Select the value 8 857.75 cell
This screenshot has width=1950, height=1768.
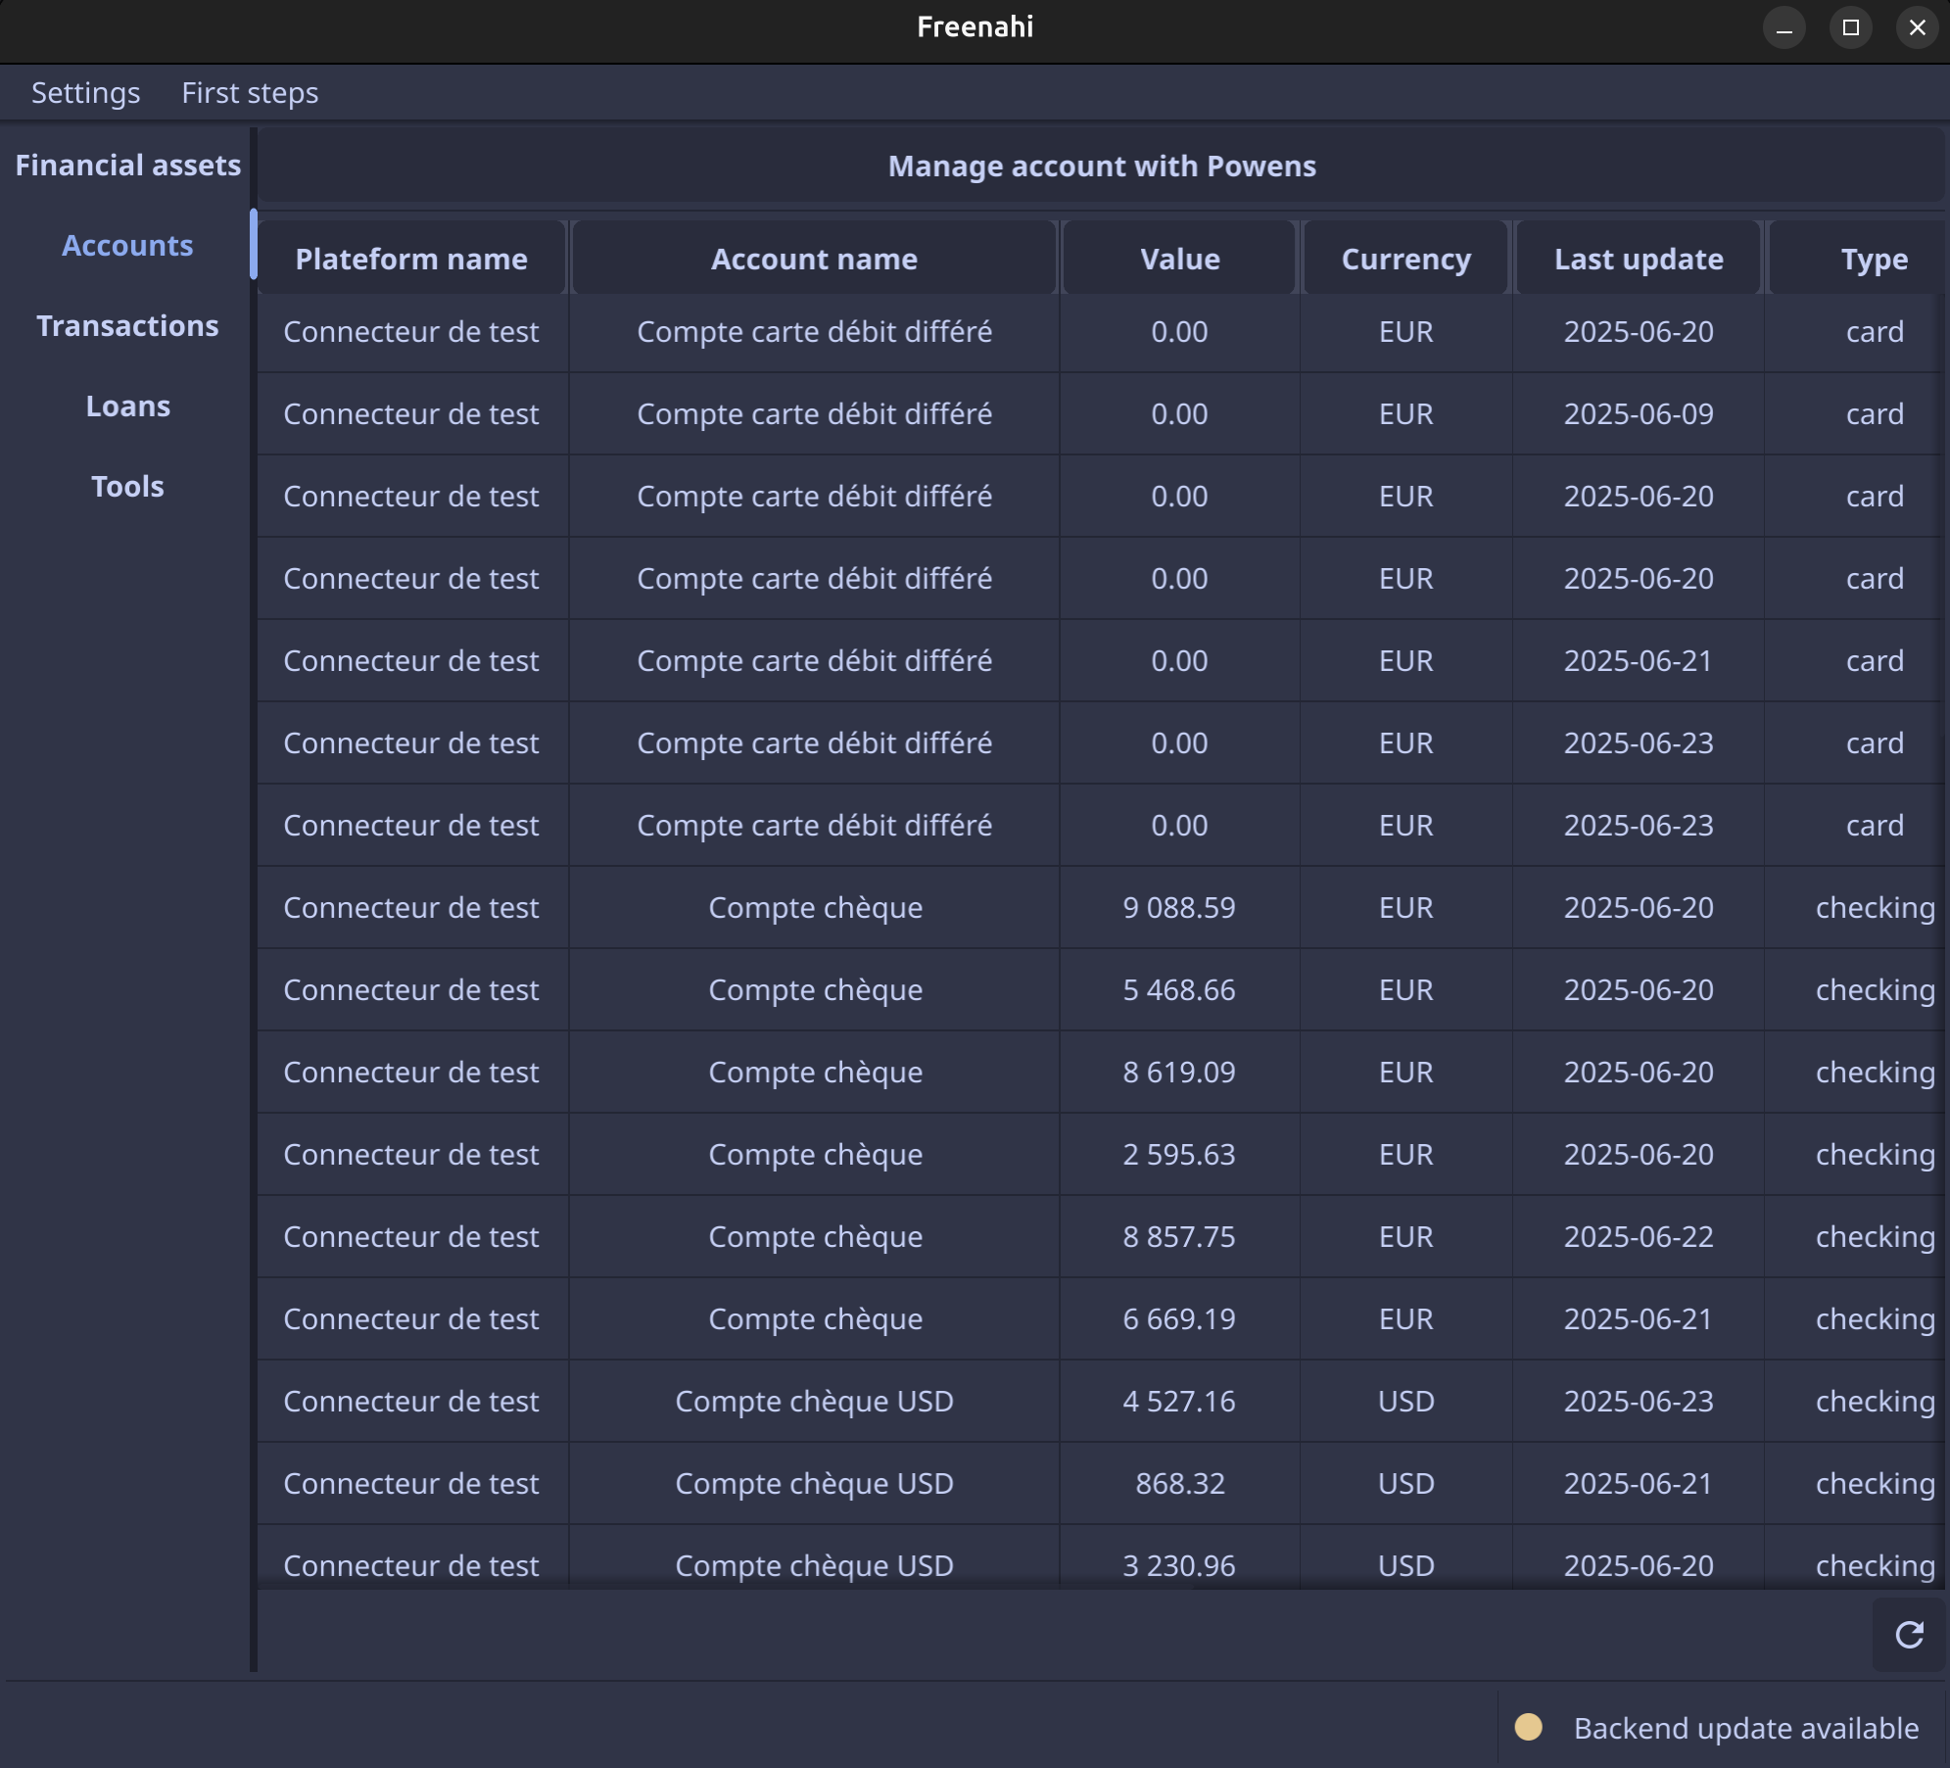tap(1179, 1236)
